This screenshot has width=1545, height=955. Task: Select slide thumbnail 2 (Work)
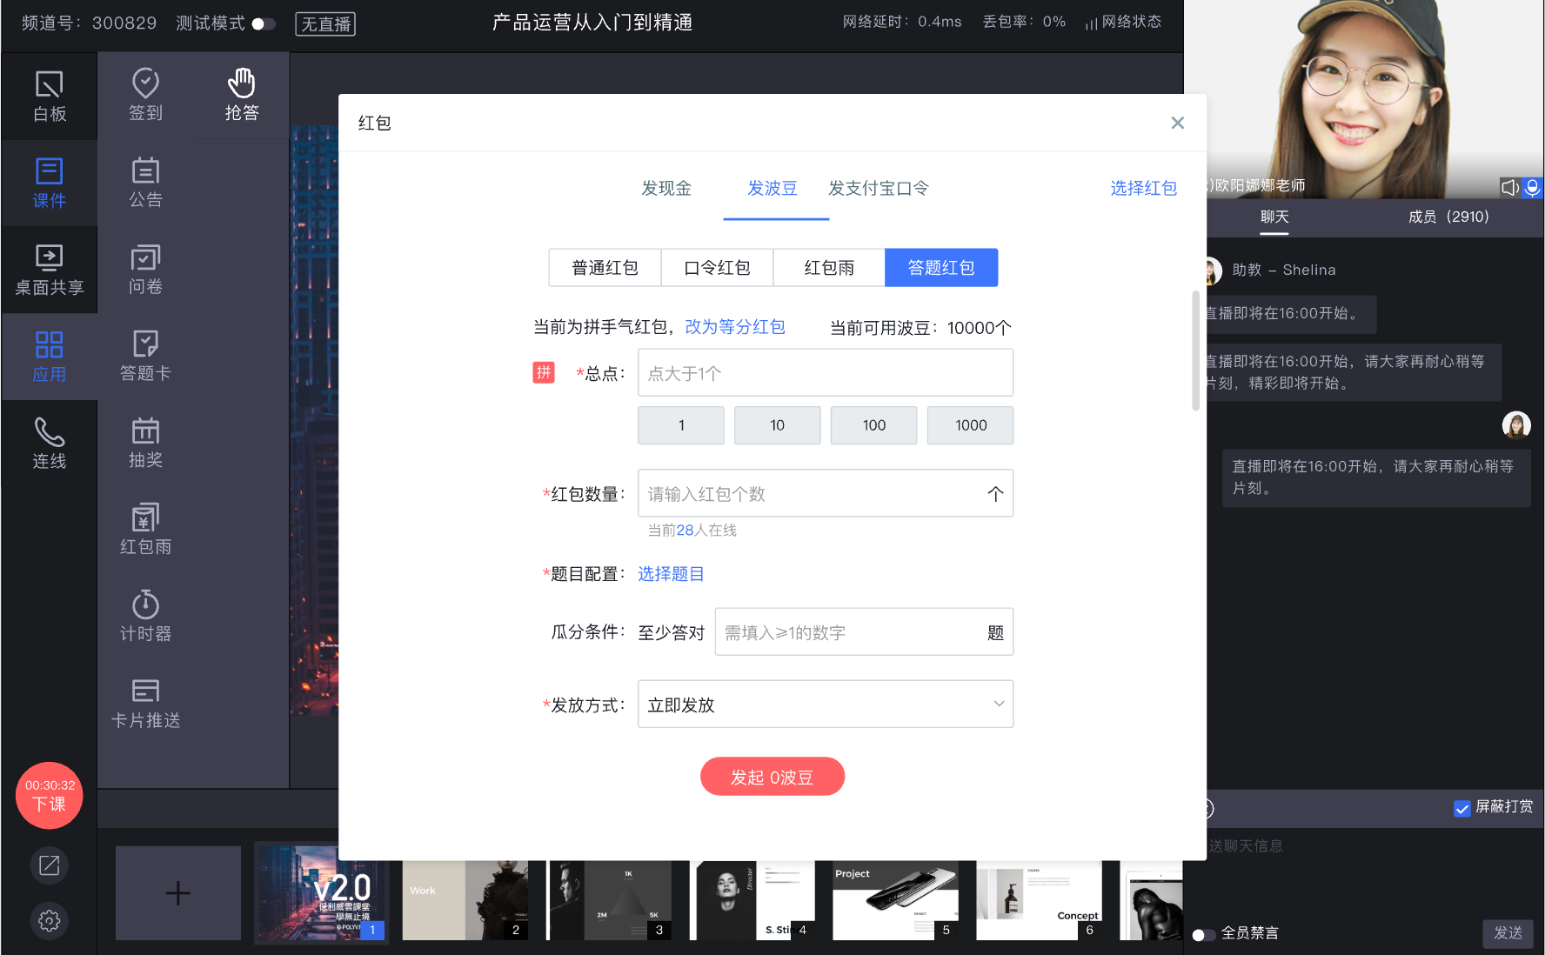click(465, 900)
